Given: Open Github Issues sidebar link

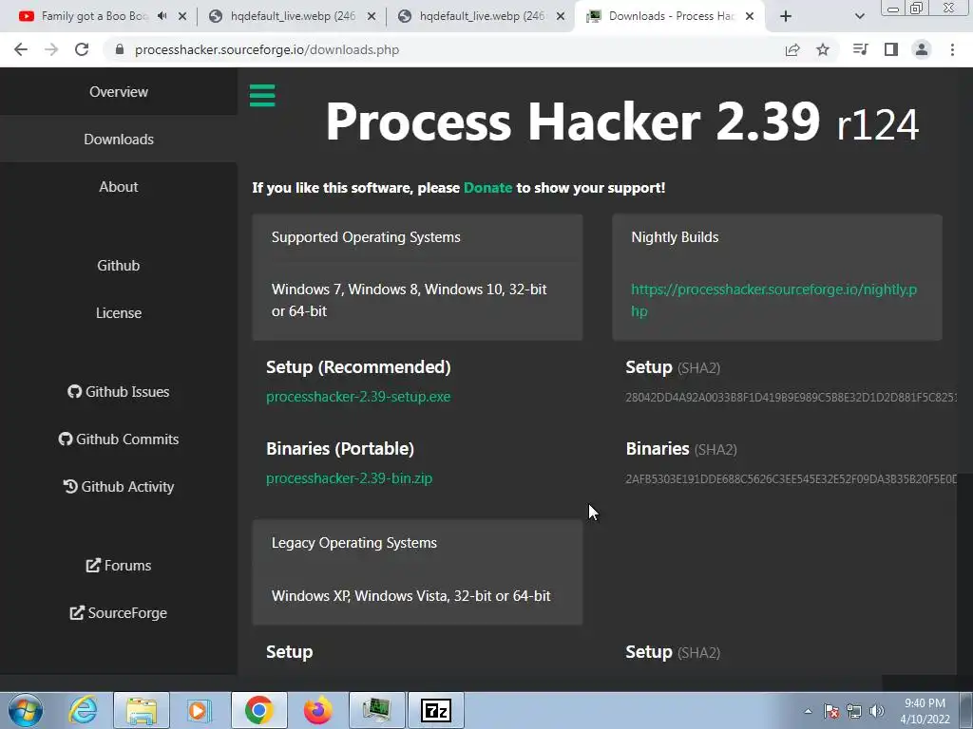Looking at the screenshot, I should (119, 392).
